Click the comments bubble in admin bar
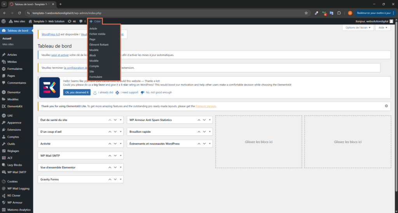Viewport: 398px width, 213px height. coord(82,21)
